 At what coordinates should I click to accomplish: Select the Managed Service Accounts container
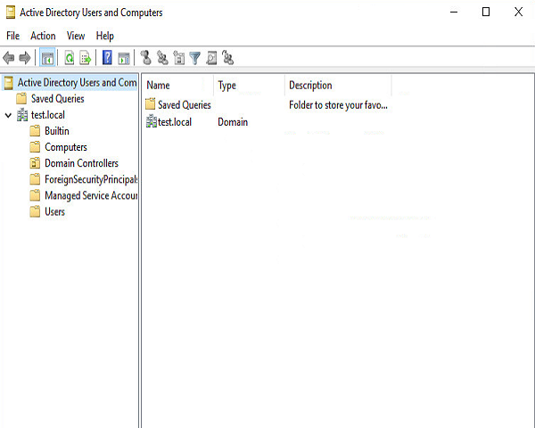click(91, 195)
